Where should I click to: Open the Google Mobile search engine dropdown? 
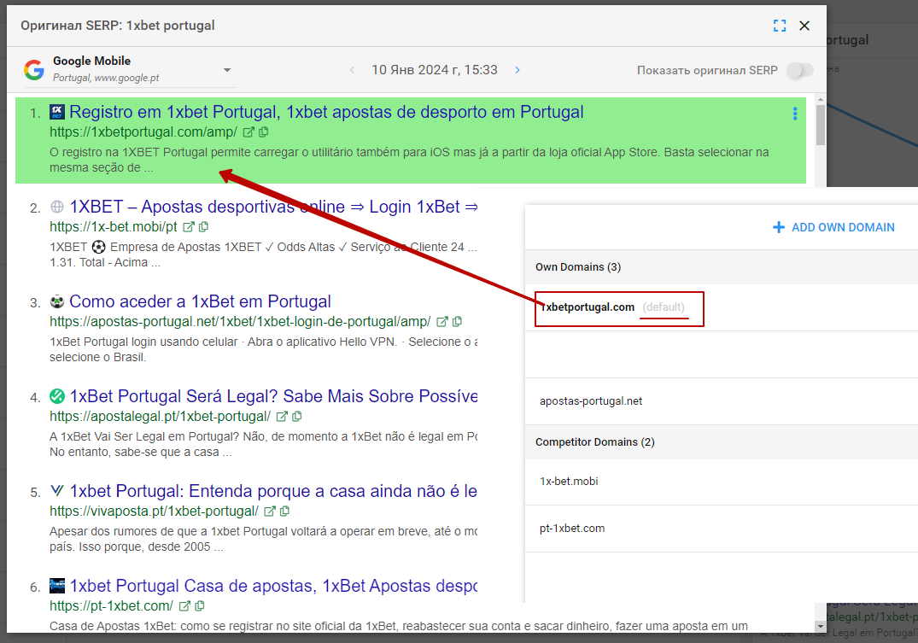[130, 70]
